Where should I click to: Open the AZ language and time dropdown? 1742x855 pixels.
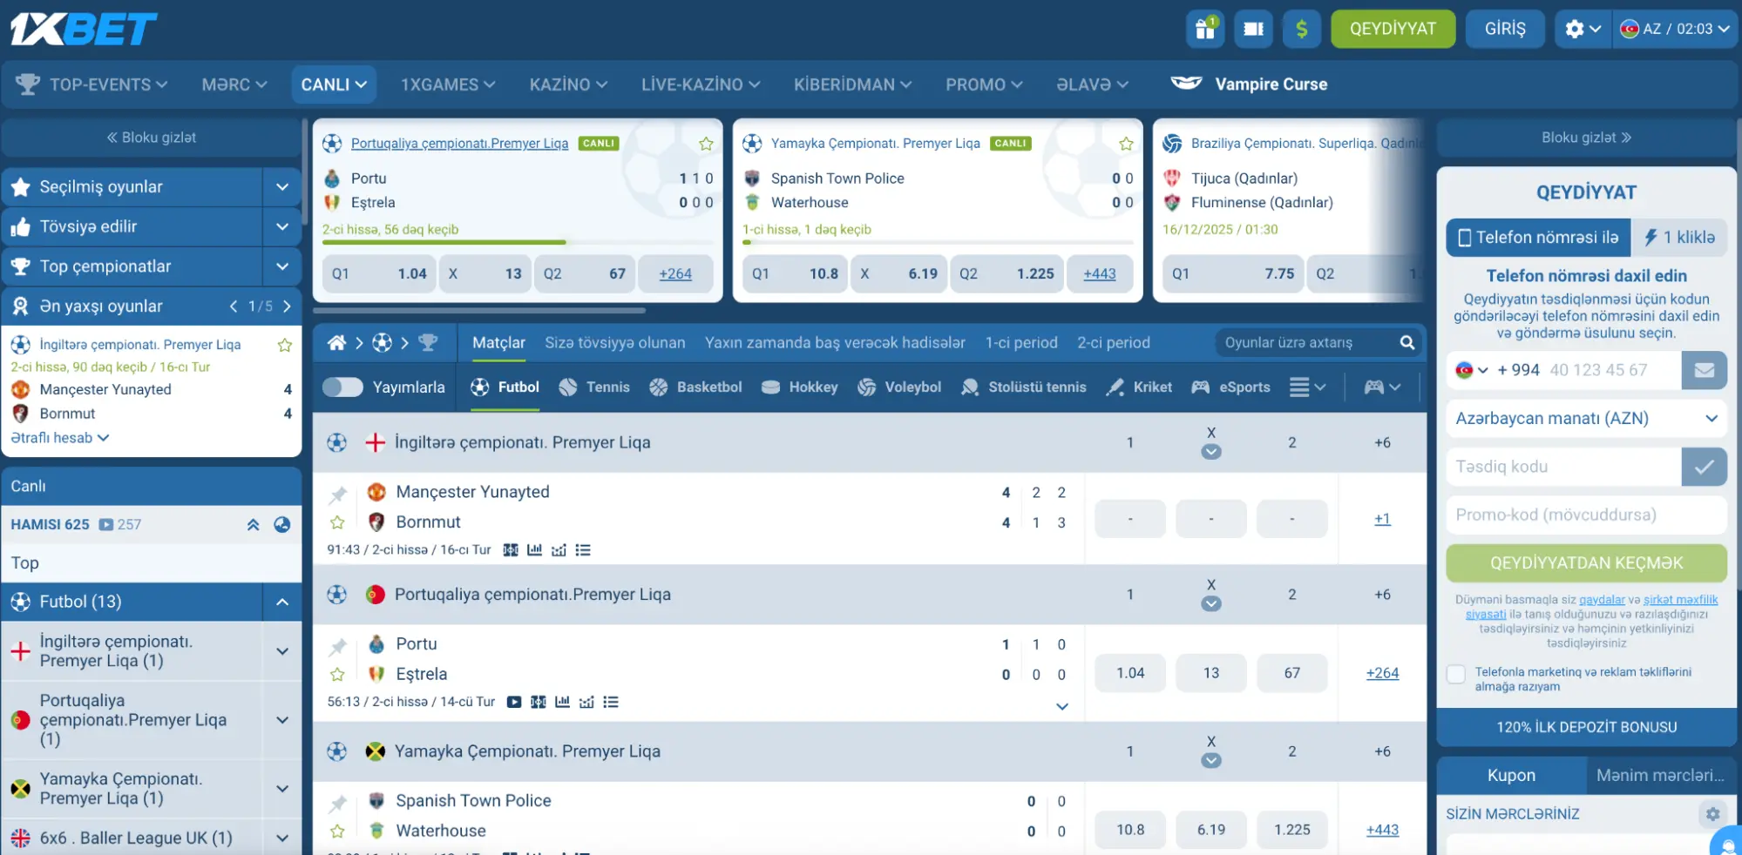tap(1675, 29)
